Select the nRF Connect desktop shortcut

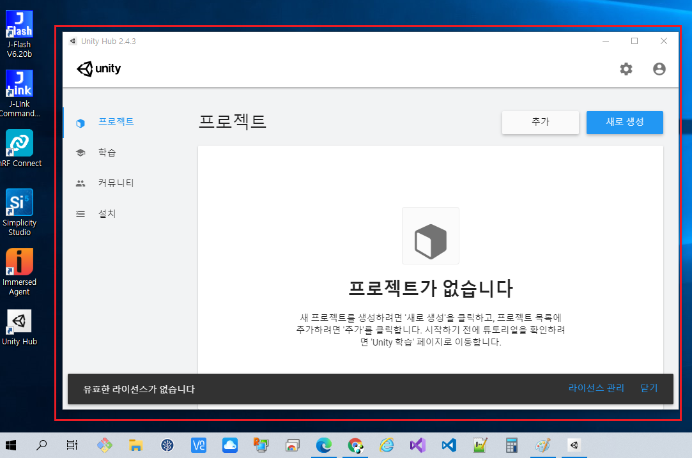(x=20, y=148)
